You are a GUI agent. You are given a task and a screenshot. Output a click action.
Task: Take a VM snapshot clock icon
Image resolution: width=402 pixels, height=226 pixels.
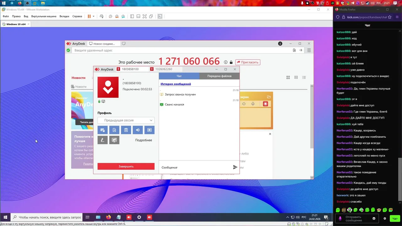[x=111, y=16]
